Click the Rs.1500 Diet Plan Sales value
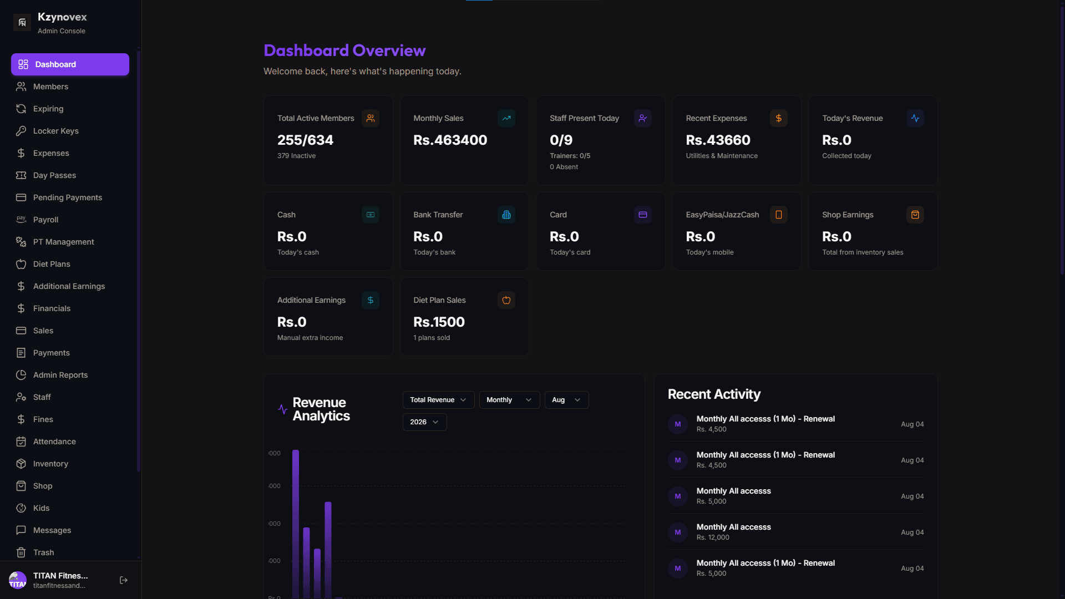 click(x=439, y=322)
